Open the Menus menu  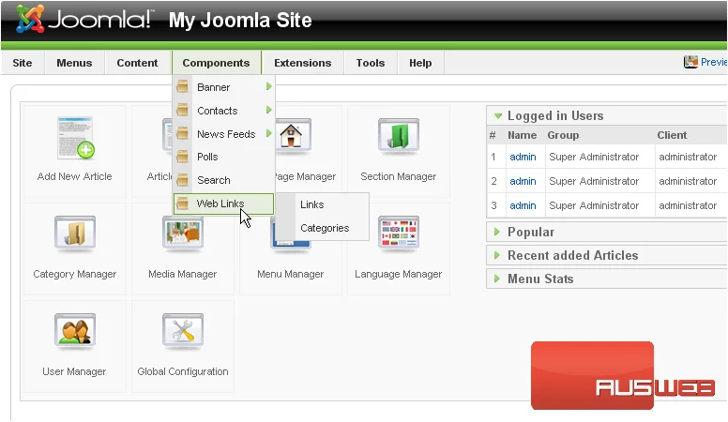click(74, 63)
